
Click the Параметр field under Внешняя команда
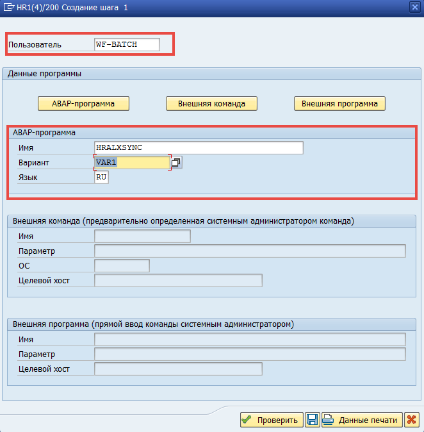coord(250,251)
